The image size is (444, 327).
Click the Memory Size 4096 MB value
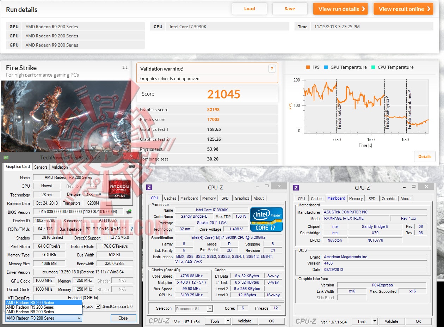(49, 263)
